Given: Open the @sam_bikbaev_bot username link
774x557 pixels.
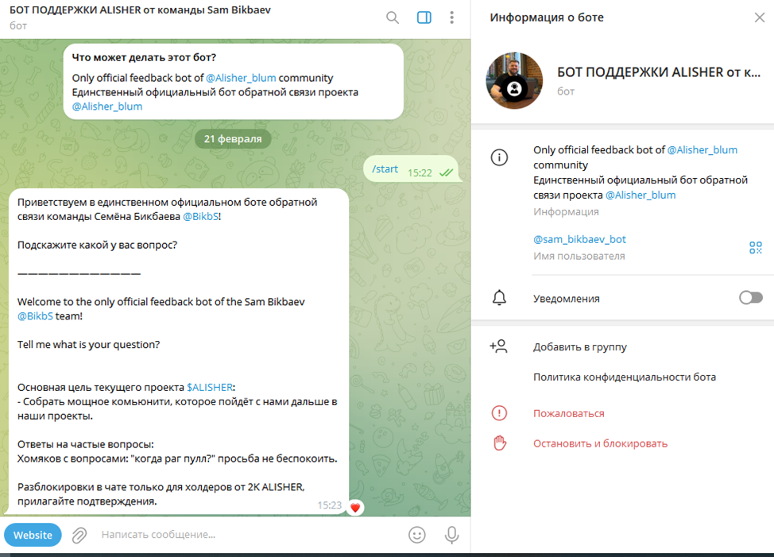Looking at the screenshot, I should point(579,239).
